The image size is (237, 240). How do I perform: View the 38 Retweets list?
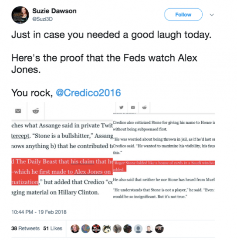click(x=25, y=228)
